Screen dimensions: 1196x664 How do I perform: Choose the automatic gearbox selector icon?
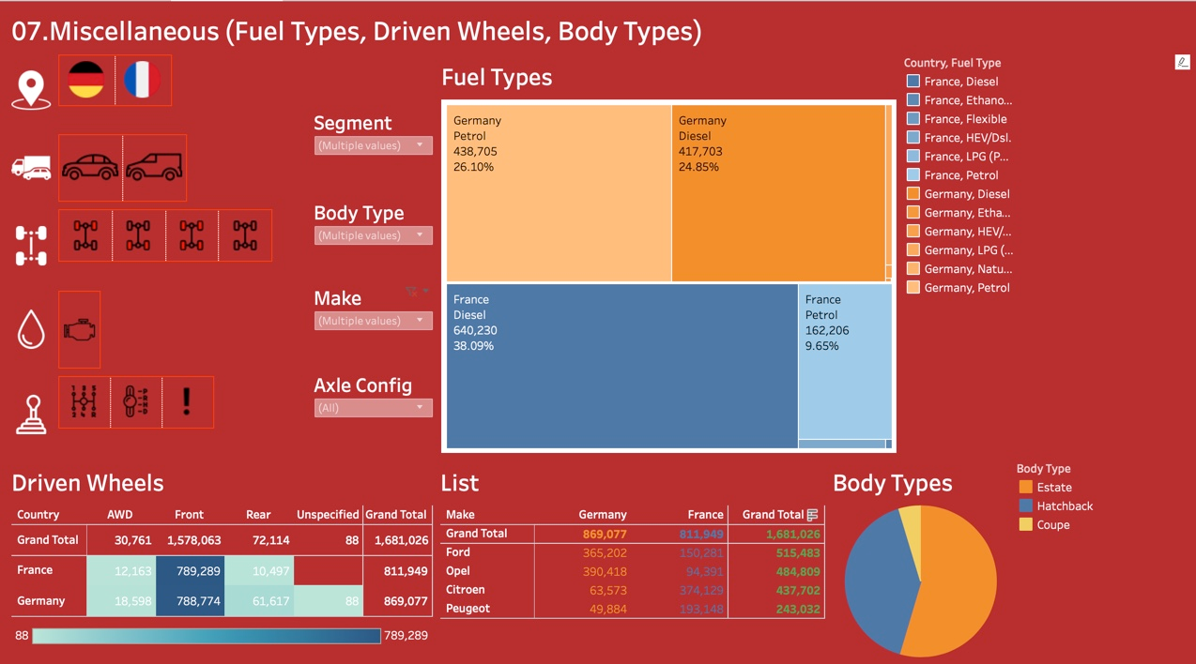click(x=136, y=402)
